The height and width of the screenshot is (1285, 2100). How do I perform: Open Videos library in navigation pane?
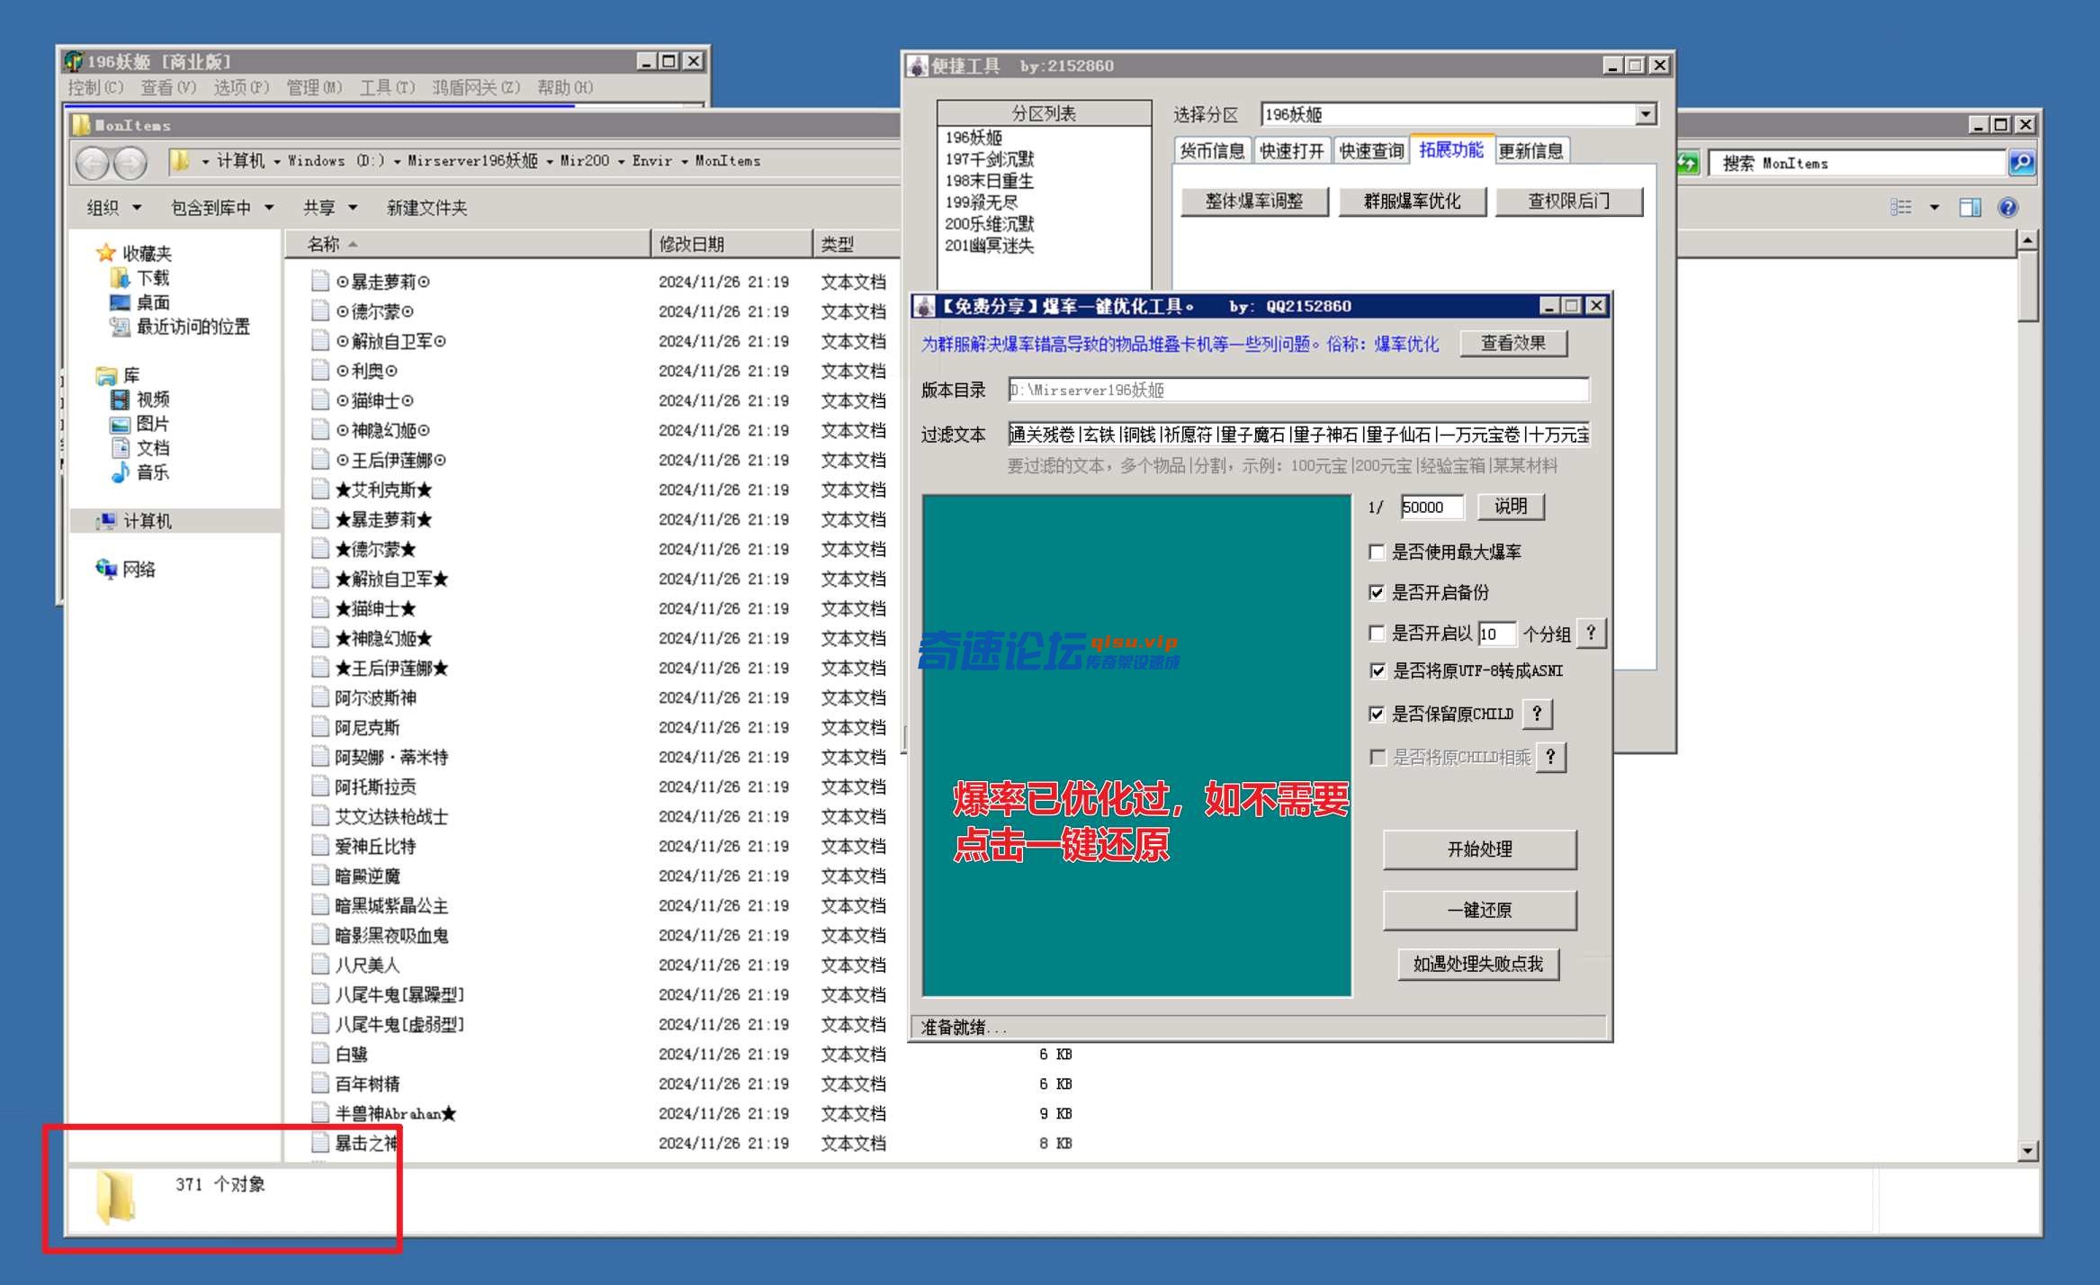point(140,399)
